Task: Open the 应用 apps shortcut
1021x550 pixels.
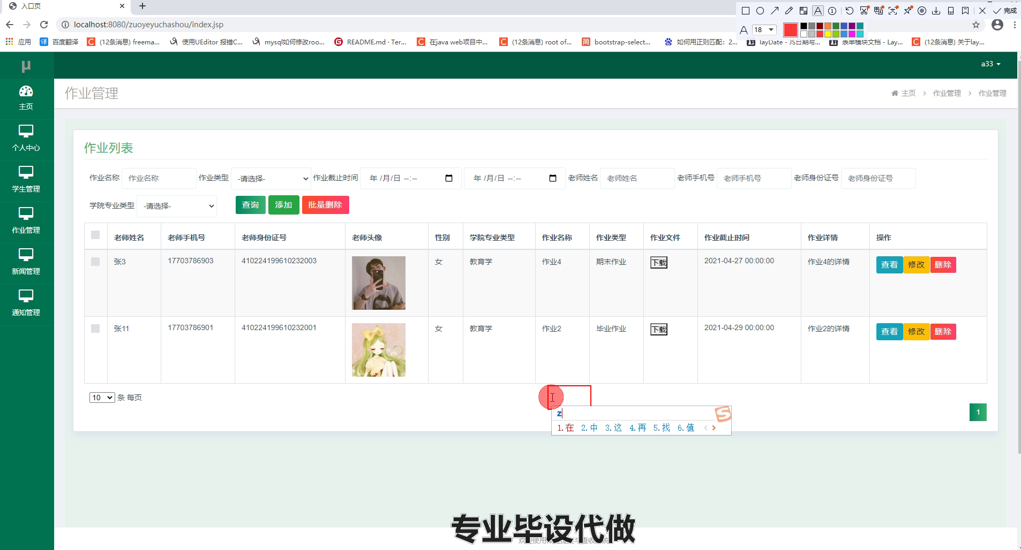Action: tap(18, 42)
